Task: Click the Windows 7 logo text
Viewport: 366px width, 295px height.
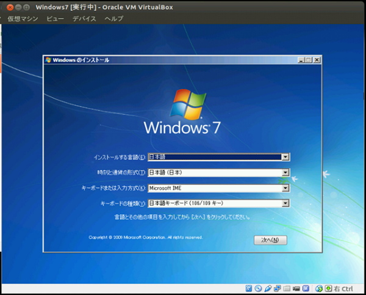Action: pos(182,128)
